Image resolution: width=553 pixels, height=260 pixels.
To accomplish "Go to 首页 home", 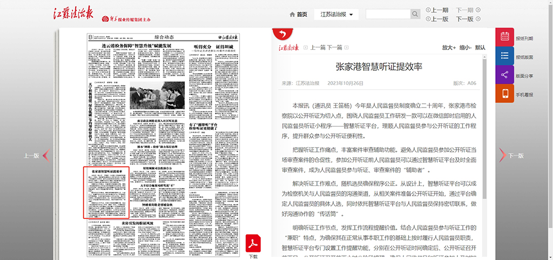I will point(298,15).
